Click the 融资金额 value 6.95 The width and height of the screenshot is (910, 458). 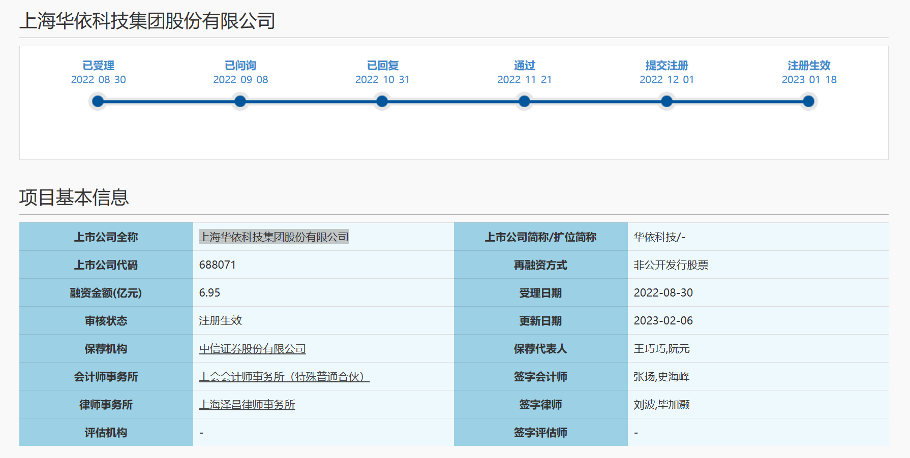[x=209, y=293]
